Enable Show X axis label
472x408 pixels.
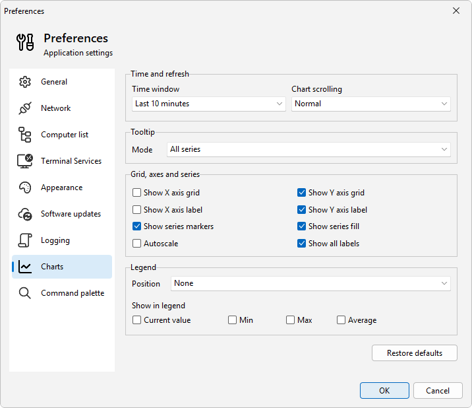[136, 209]
